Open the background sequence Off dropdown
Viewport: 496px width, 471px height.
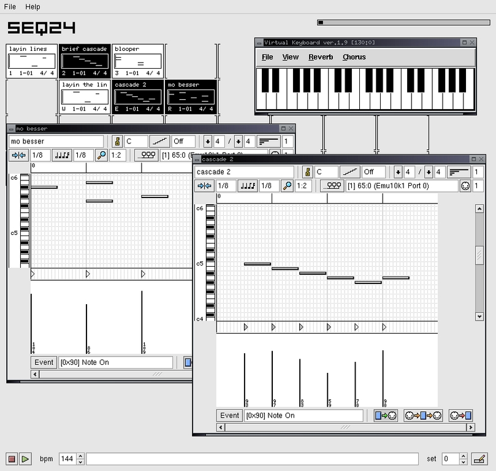pos(373,172)
